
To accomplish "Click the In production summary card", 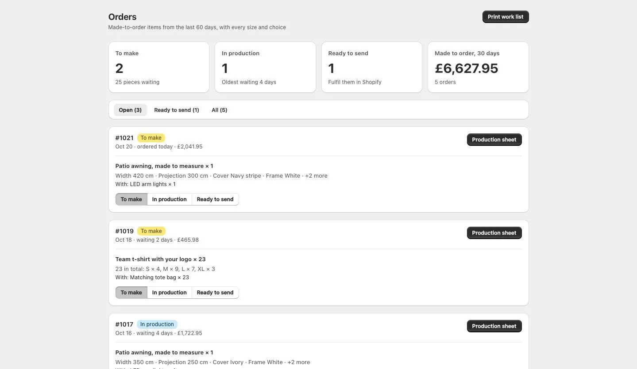I will (x=265, y=67).
